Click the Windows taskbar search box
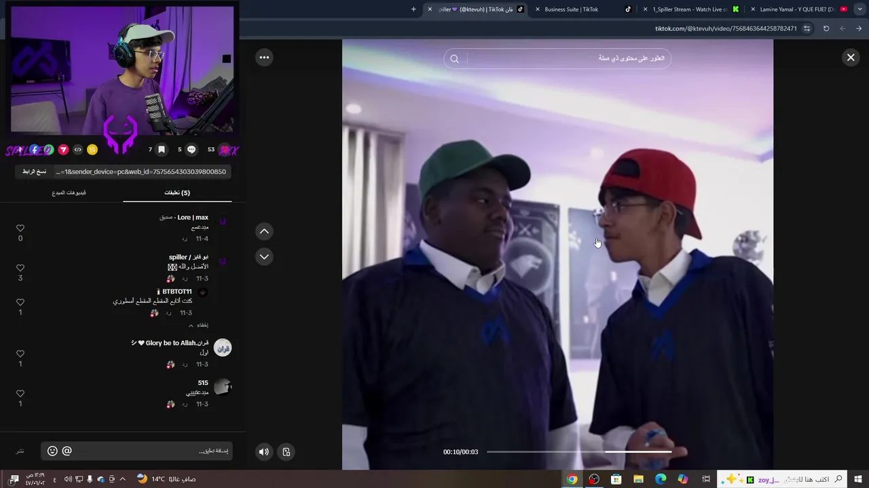The width and height of the screenshot is (869, 488). click(781, 479)
